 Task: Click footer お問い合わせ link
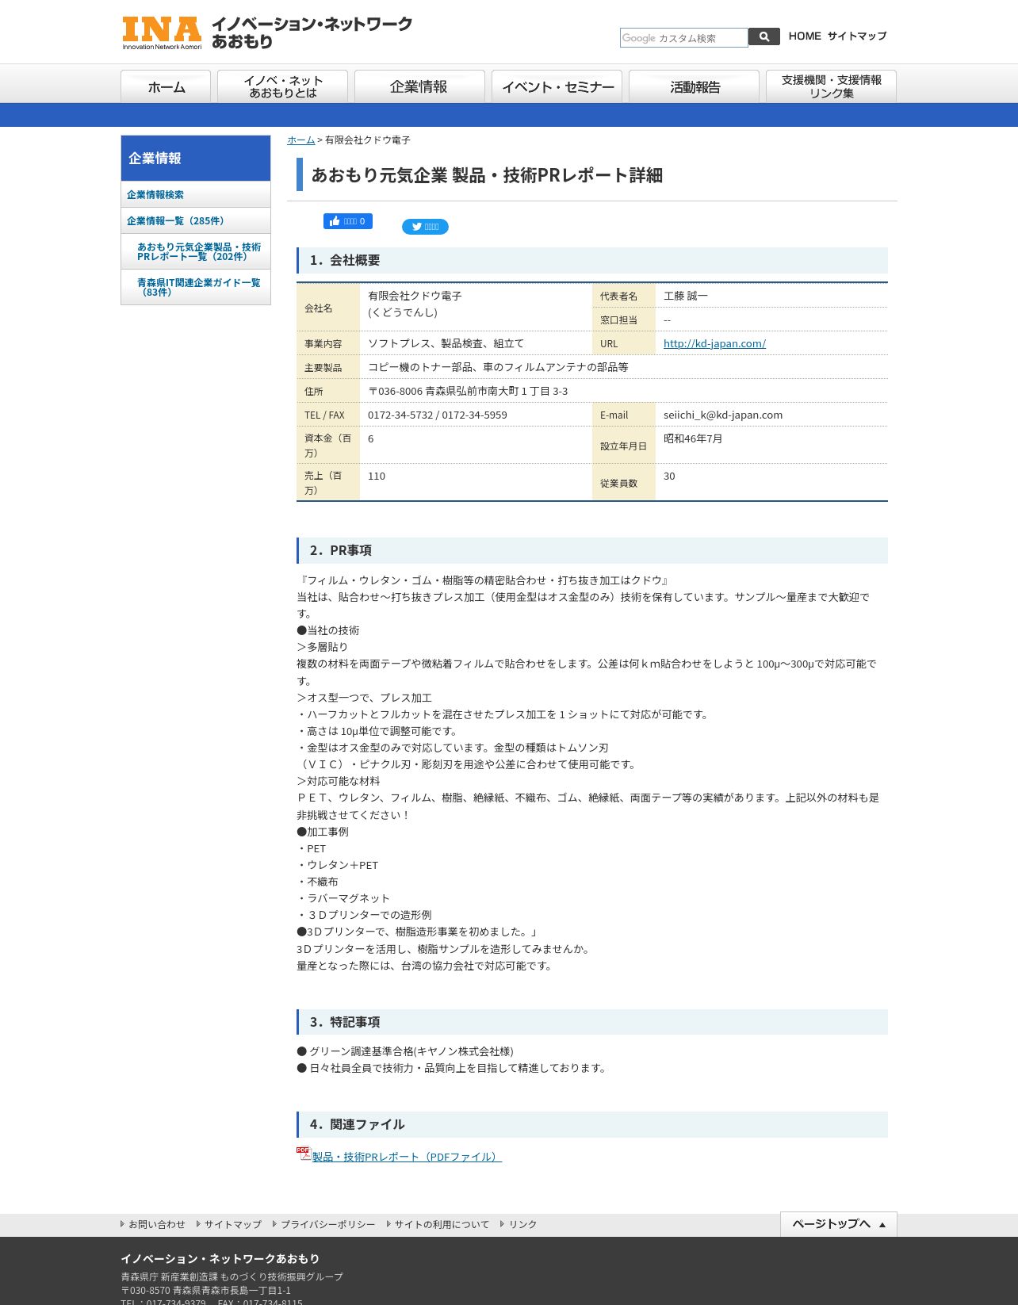156,1225
